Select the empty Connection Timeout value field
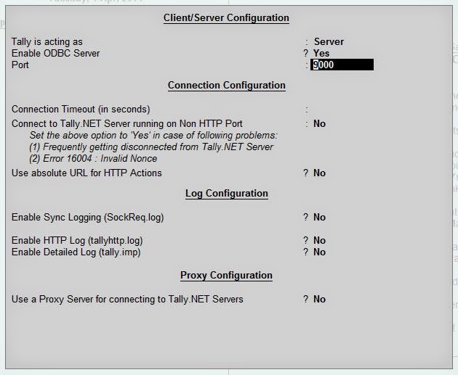Image resolution: width=458 pixels, height=375 pixels. point(342,110)
